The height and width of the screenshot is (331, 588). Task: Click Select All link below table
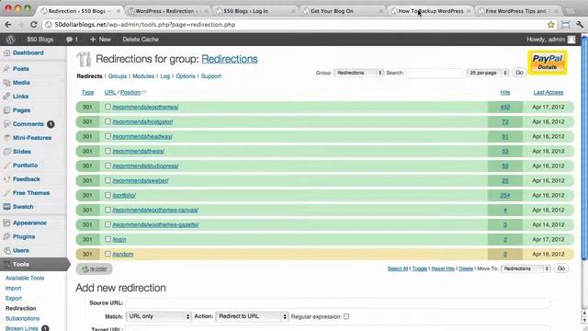click(x=398, y=268)
